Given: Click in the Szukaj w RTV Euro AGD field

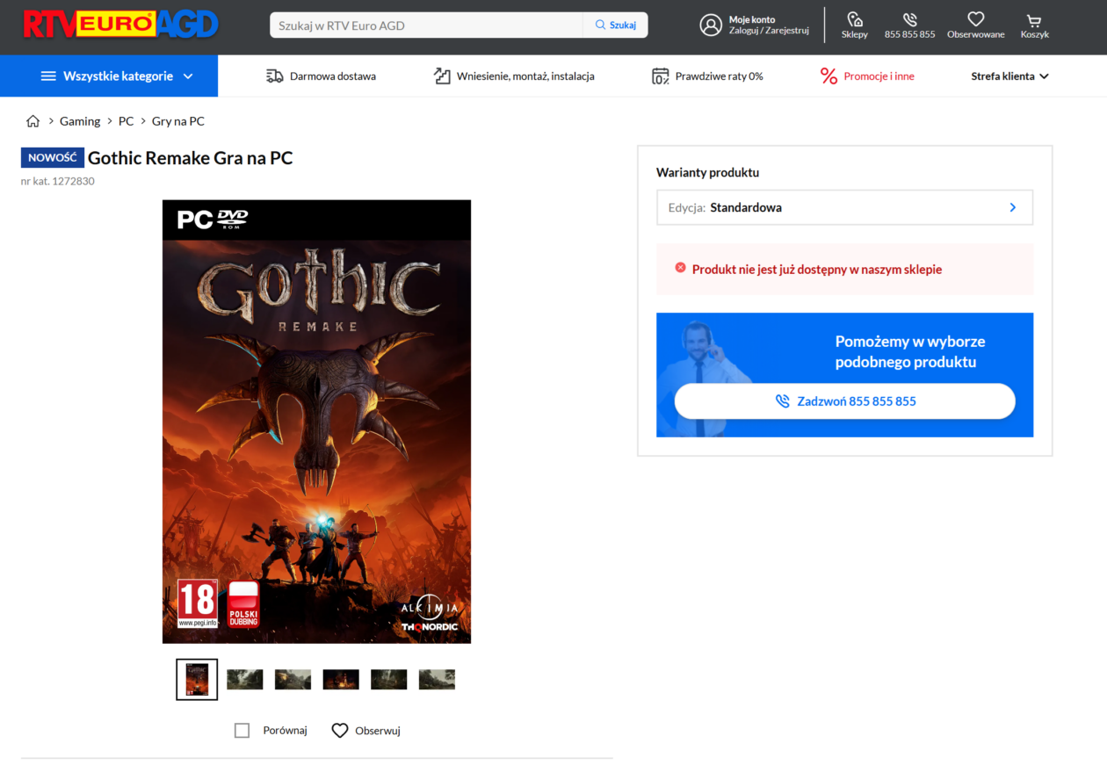Looking at the screenshot, I should point(426,25).
